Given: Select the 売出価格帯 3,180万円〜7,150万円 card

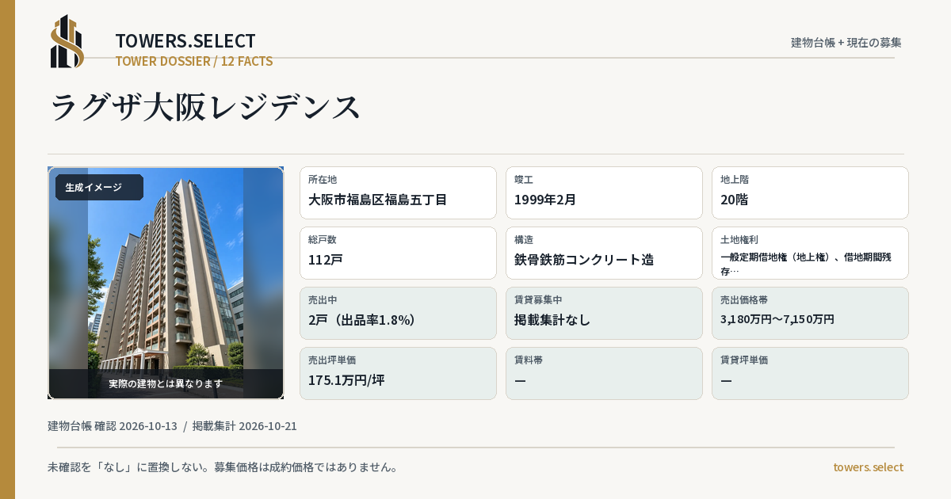Looking at the screenshot, I should pos(810,313).
